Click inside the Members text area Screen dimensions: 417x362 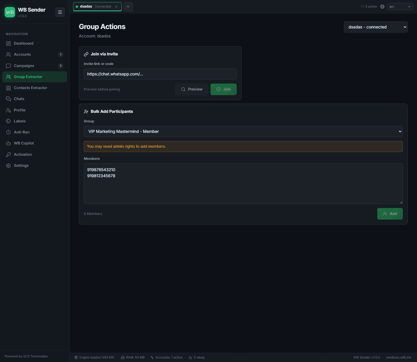243,184
